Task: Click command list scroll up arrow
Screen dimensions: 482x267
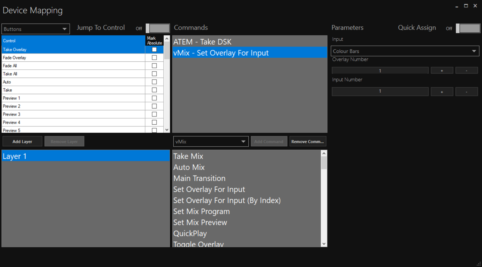Action: 324,153
